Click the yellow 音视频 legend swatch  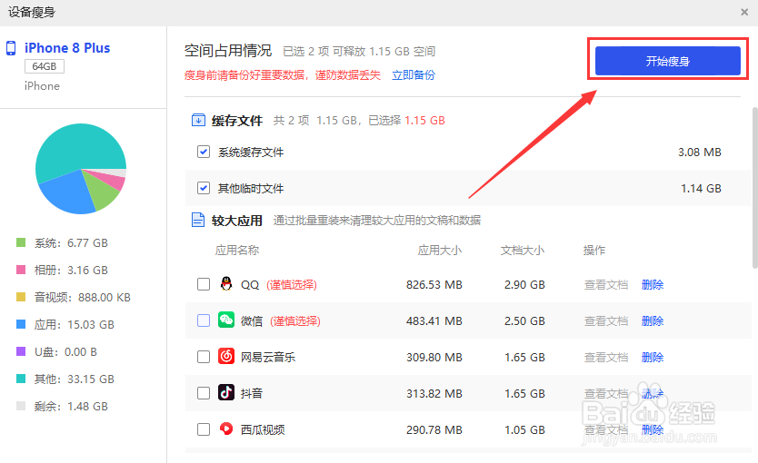(21, 297)
